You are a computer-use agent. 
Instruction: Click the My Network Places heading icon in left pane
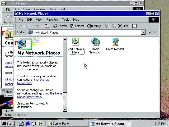[22, 44]
